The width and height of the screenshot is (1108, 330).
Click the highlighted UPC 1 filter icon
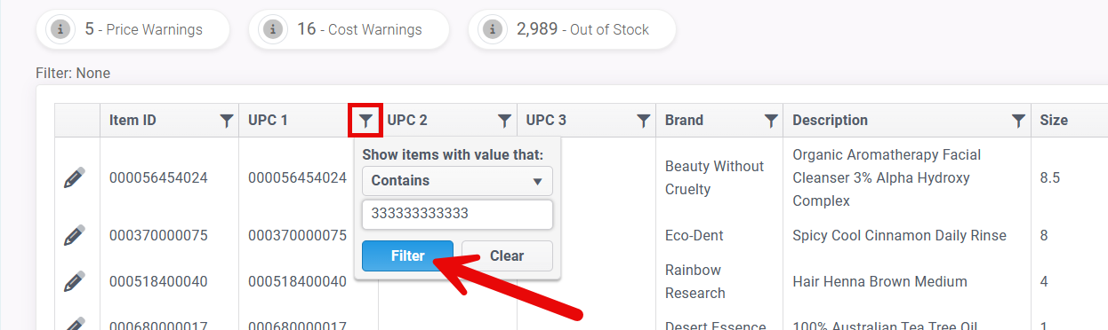(365, 121)
